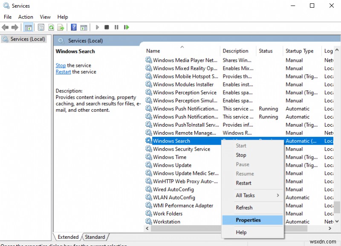Open the Properties toolbar icon
Screen dimensions: 341x246
tap(40, 27)
